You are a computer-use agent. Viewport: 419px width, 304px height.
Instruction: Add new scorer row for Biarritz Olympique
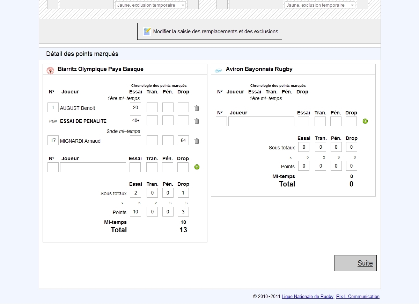(197, 167)
